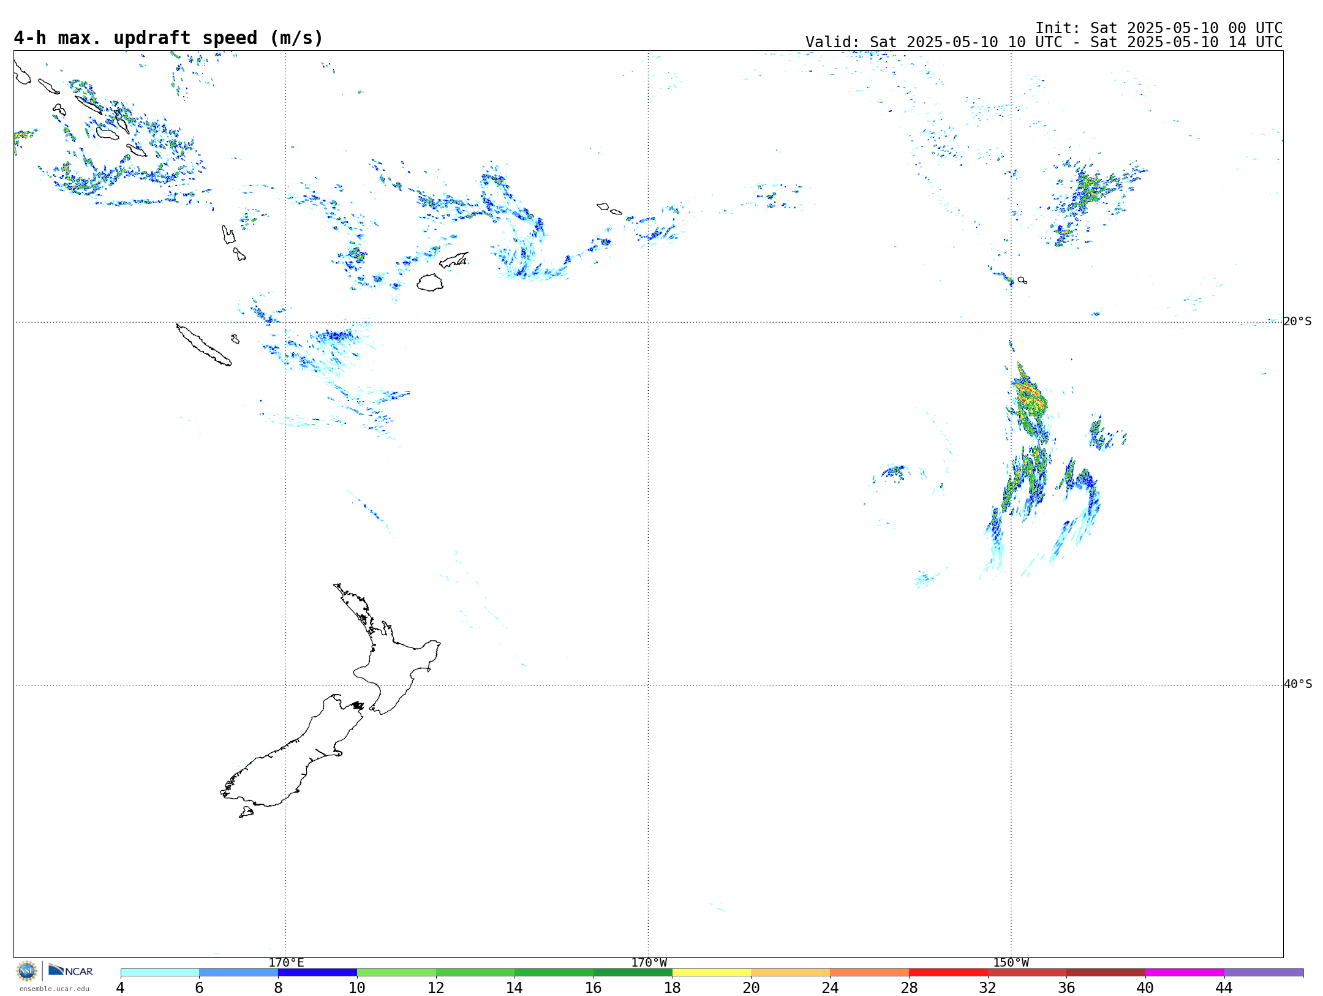Select the purple above-44 colorbar swatch
Screen dimensions: 1323x996
[x=1264, y=973]
